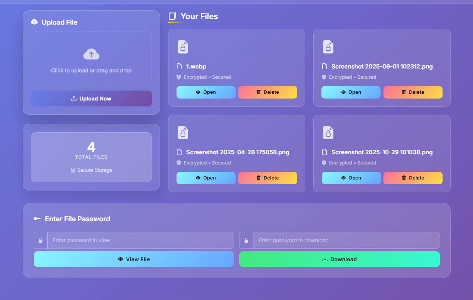
Task: Delete Screenshot 2025-04-28 175058.png
Action: pos(268,178)
